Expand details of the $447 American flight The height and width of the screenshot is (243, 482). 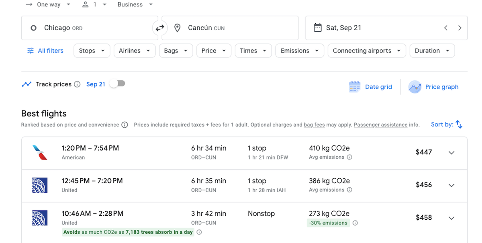pyautogui.click(x=451, y=153)
